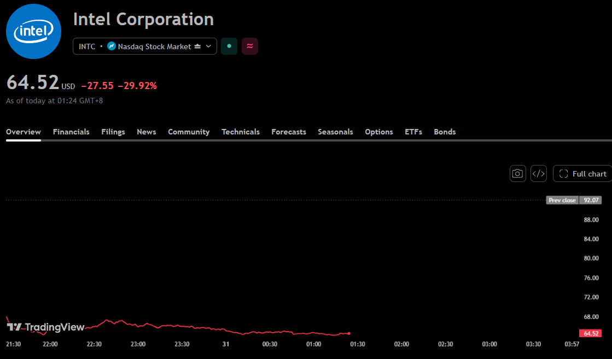Go to the Bonds tab
Image resolution: width=612 pixels, height=359 pixels.
(445, 132)
